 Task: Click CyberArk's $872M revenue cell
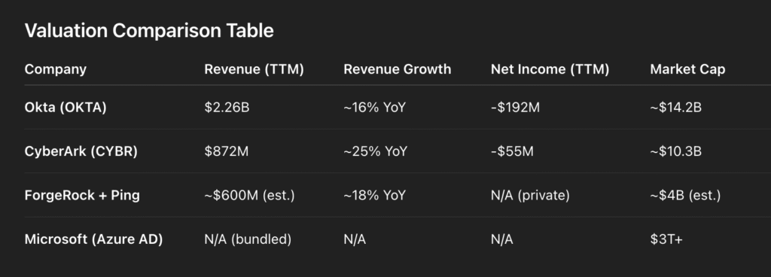point(227,151)
